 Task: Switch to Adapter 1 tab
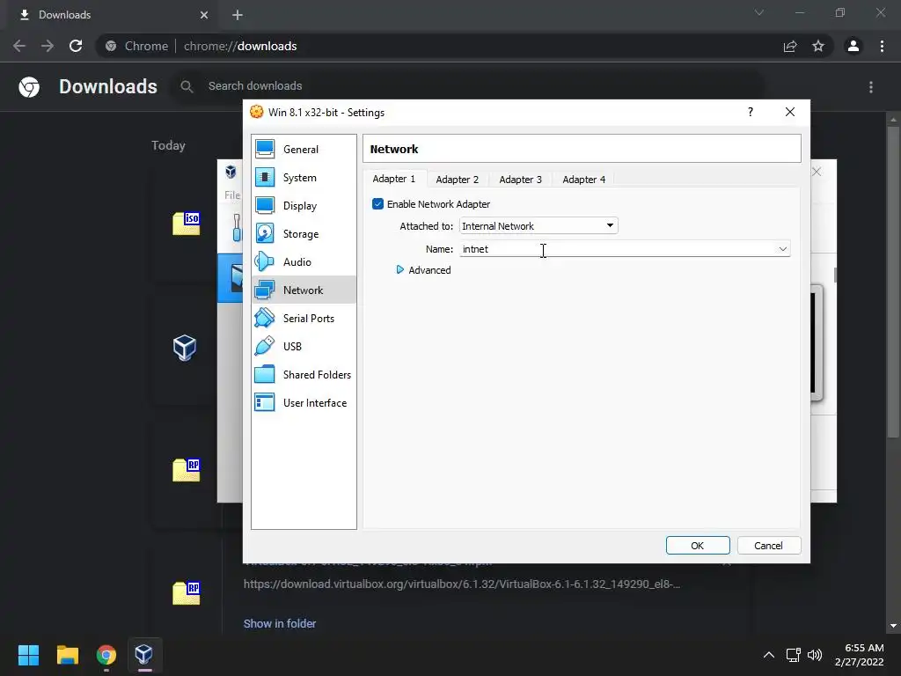click(x=394, y=179)
